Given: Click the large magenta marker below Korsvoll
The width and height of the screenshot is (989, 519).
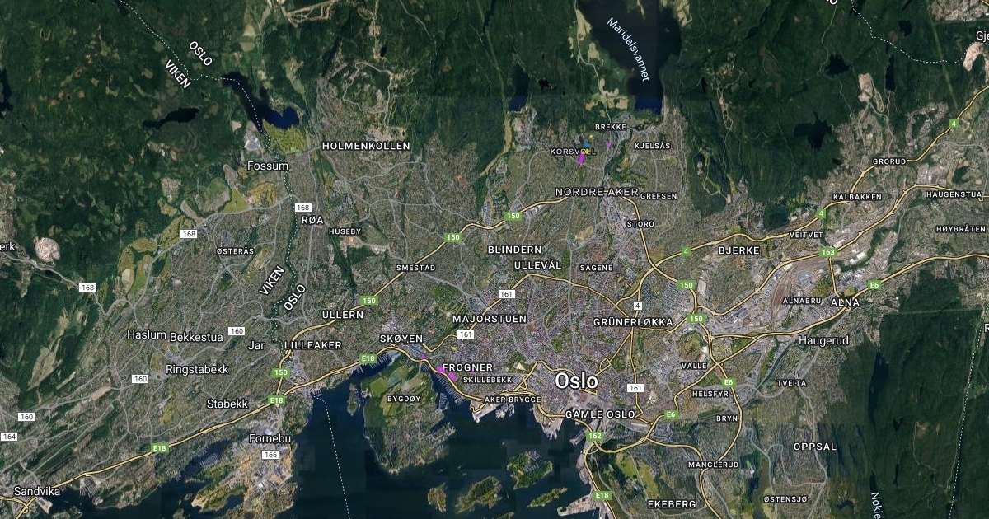Looking at the screenshot, I should coord(581,157).
